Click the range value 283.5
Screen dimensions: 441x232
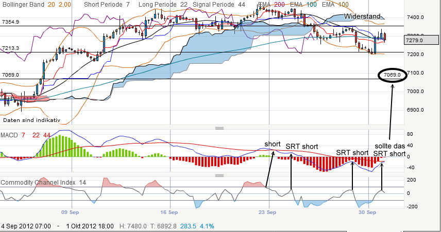coord(188,226)
